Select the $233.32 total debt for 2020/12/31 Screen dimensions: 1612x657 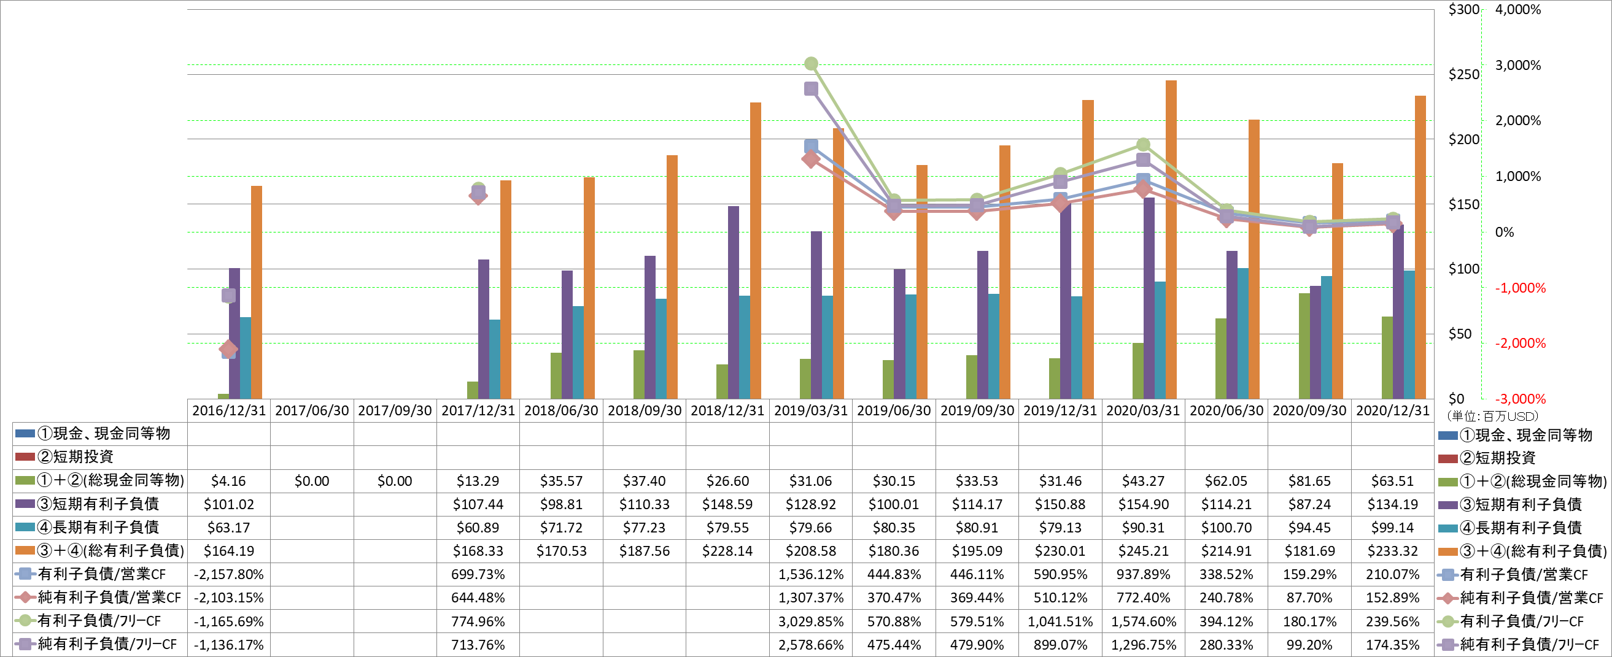(x=1392, y=551)
